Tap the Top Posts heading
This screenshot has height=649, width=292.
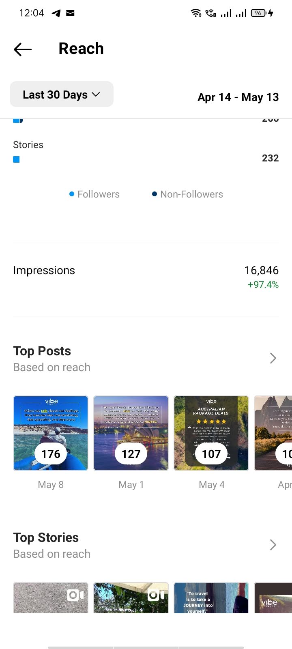click(x=42, y=351)
